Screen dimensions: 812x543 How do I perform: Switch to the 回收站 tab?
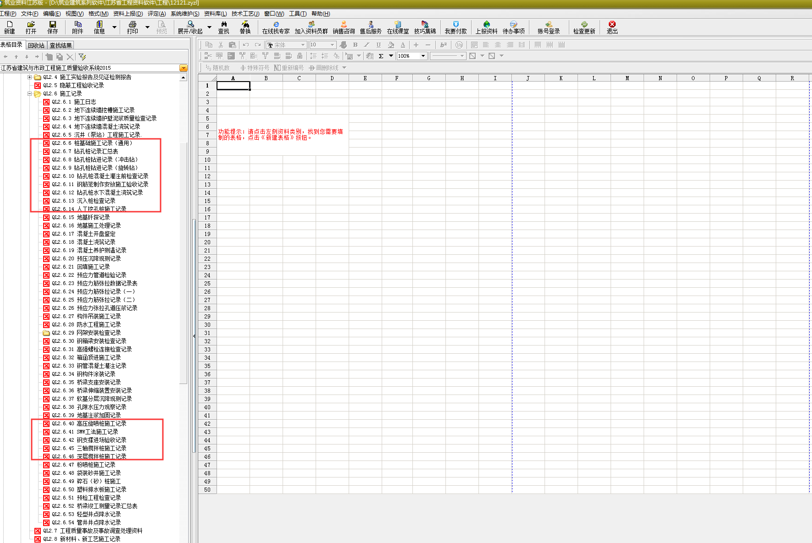pyautogui.click(x=36, y=45)
